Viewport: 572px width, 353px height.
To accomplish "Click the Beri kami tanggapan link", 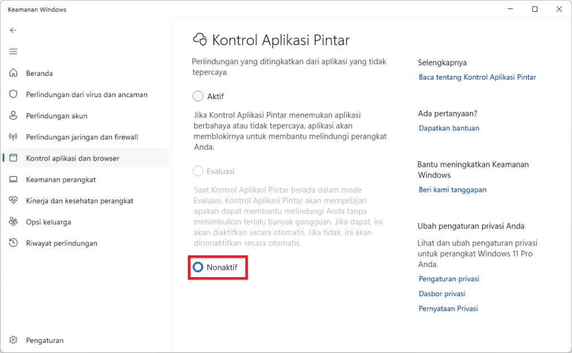I will click(x=452, y=190).
